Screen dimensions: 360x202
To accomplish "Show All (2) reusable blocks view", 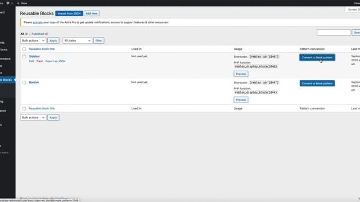I will click(x=24, y=34).
